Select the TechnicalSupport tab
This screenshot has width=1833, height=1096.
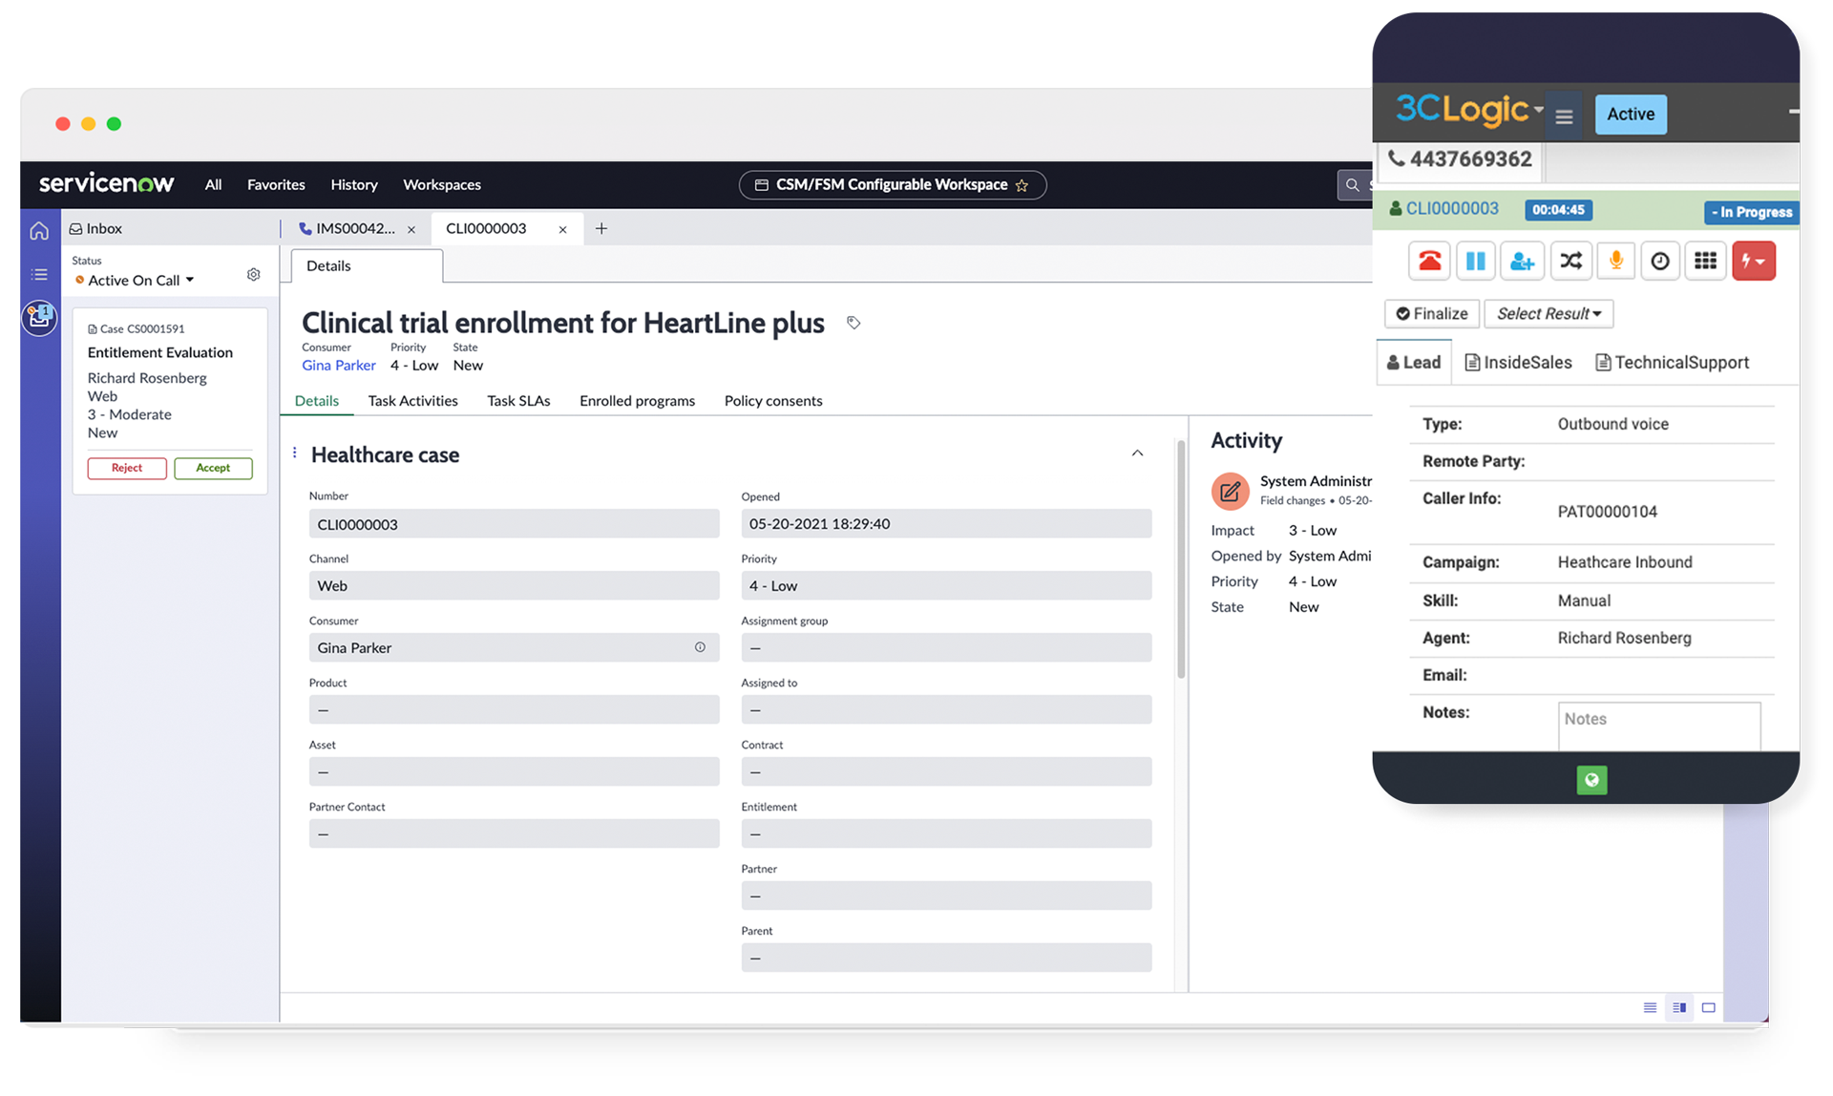1673,362
